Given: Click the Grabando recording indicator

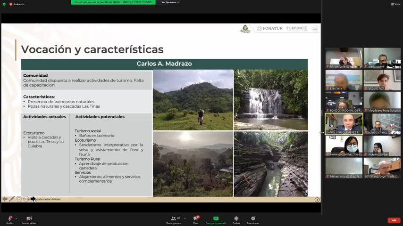Looking at the screenshot, I should click(x=17, y=4).
